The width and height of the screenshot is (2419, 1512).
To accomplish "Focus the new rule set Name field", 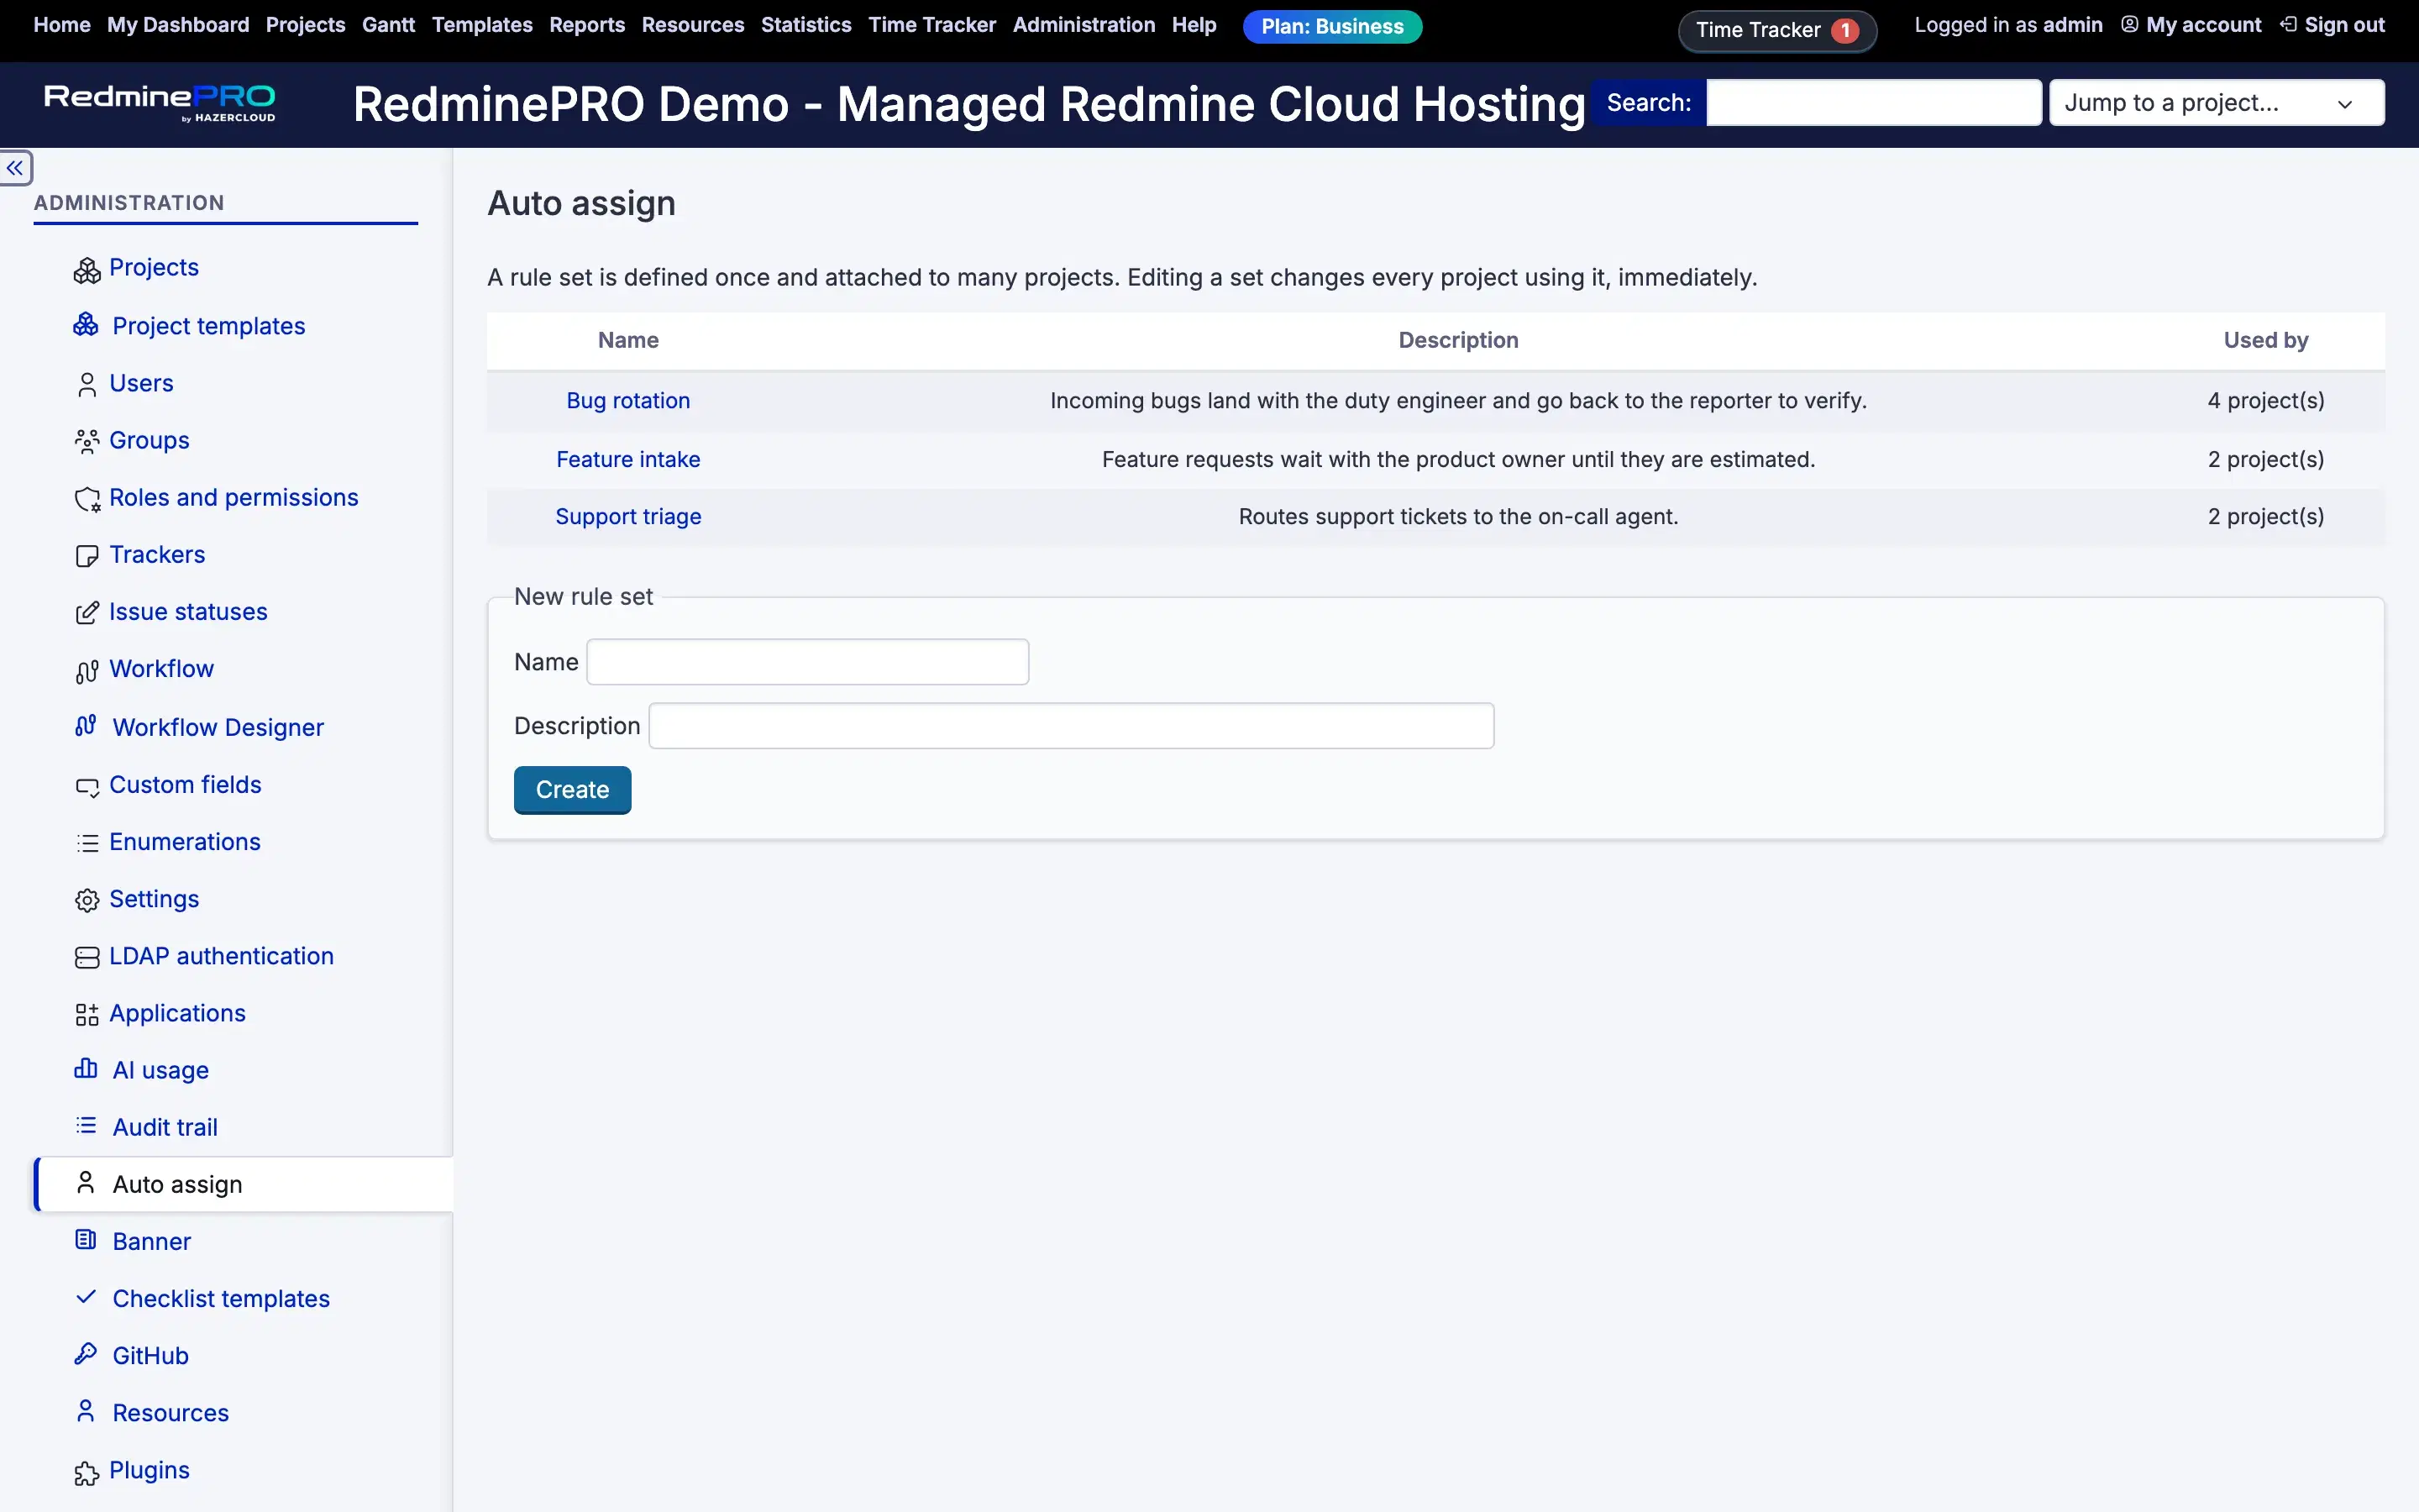I will pos(806,662).
